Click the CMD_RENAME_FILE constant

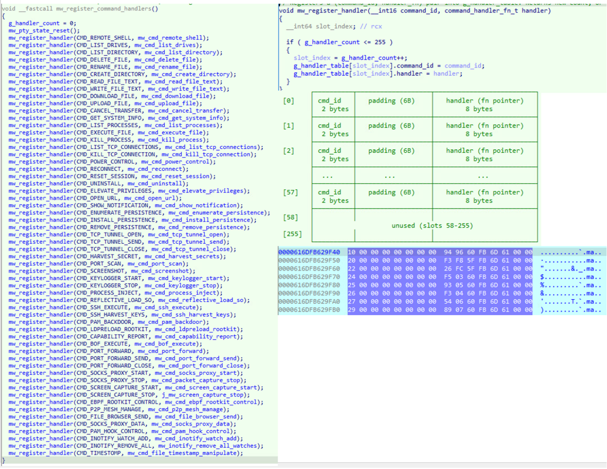point(102,67)
